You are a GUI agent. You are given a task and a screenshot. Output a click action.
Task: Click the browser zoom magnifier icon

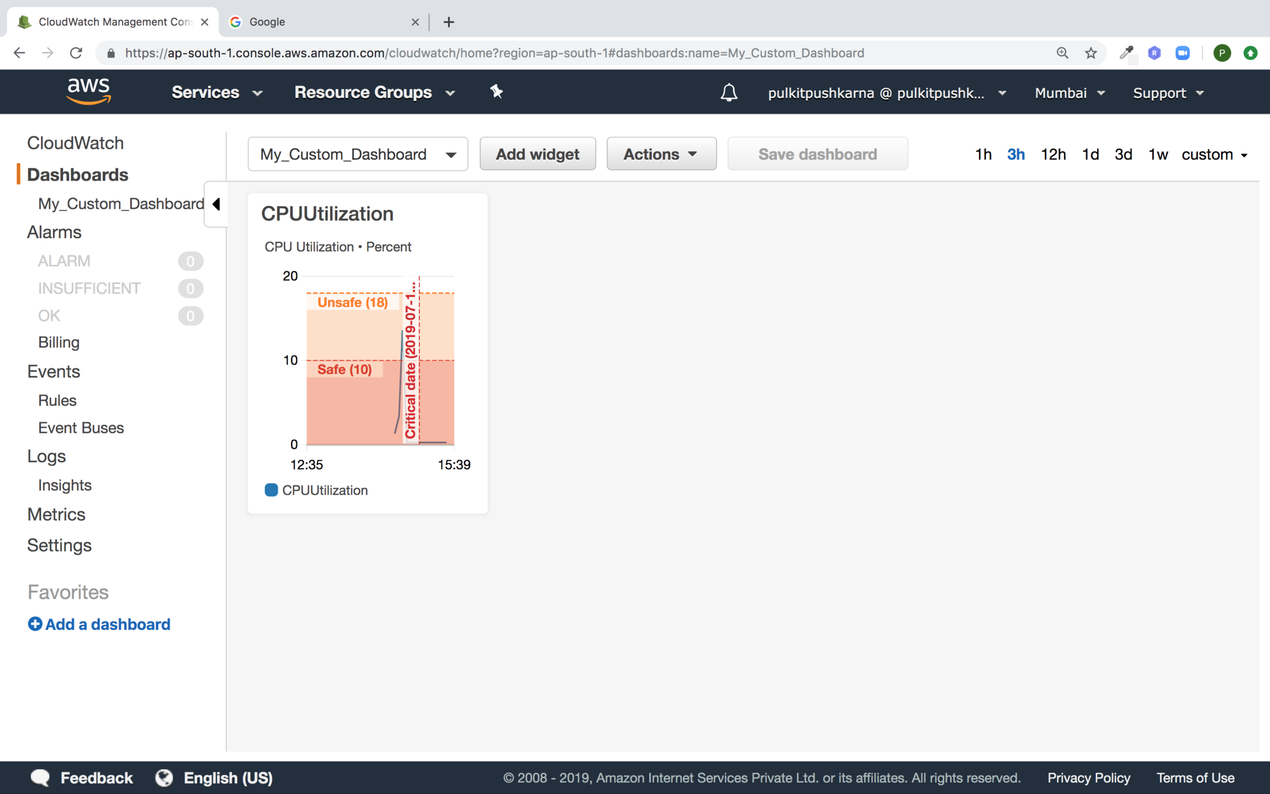pos(1062,53)
